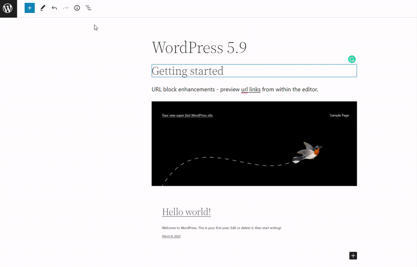Viewport: 417px width, 267px height.
Task: Select the pencil Tools icon
Action: [x=43, y=8]
